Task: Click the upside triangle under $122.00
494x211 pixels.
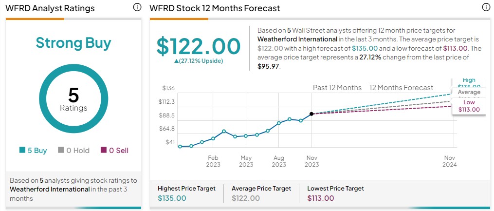Action: (x=176, y=61)
